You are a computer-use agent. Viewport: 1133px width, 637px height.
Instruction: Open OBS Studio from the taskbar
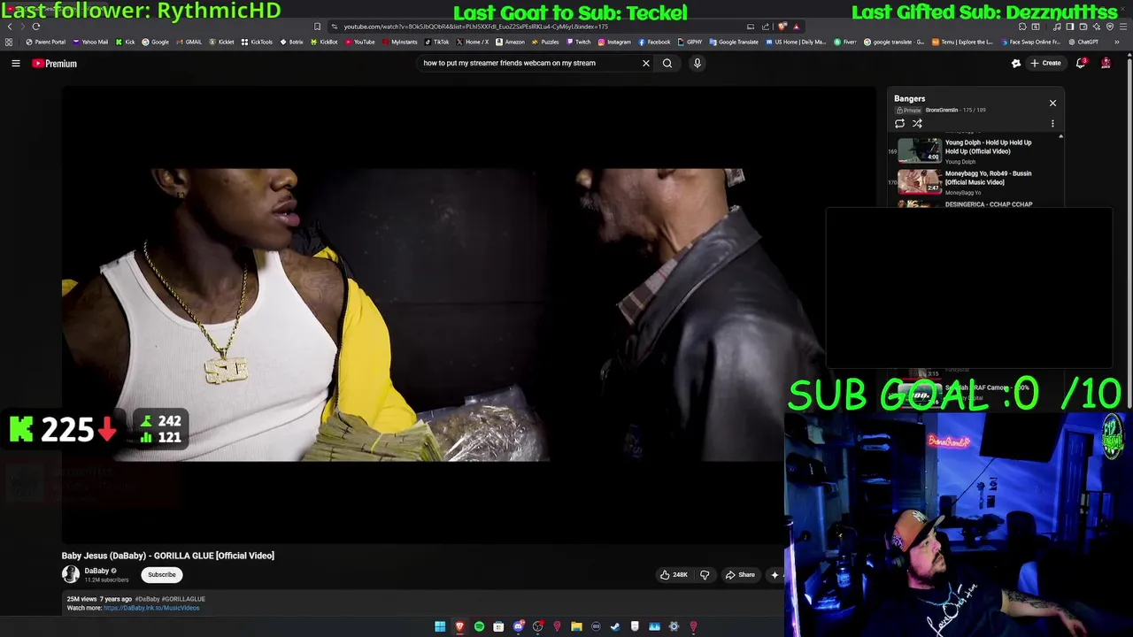pyautogui.click(x=537, y=626)
